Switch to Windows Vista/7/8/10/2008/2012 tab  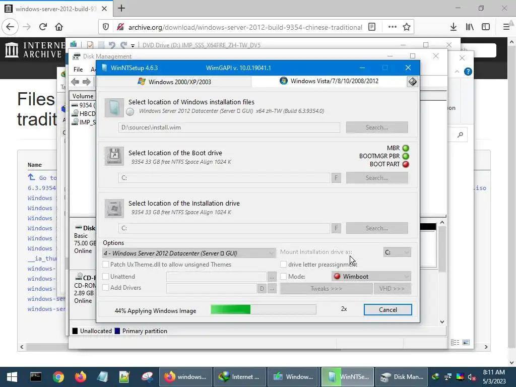[330, 81]
